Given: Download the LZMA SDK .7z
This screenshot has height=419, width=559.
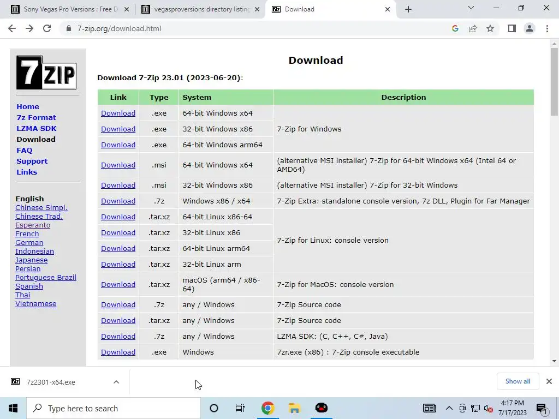Looking at the screenshot, I should click(x=118, y=336).
